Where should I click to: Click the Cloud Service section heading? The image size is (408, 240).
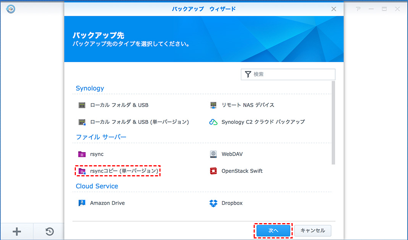(x=97, y=186)
